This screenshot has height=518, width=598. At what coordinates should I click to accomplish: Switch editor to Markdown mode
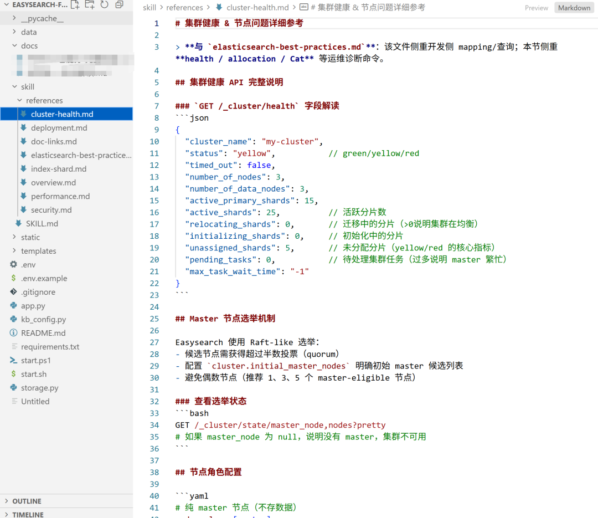click(x=574, y=8)
